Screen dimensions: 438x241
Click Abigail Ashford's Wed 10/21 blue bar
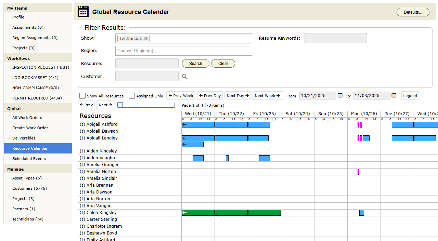click(x=198, y=125)
